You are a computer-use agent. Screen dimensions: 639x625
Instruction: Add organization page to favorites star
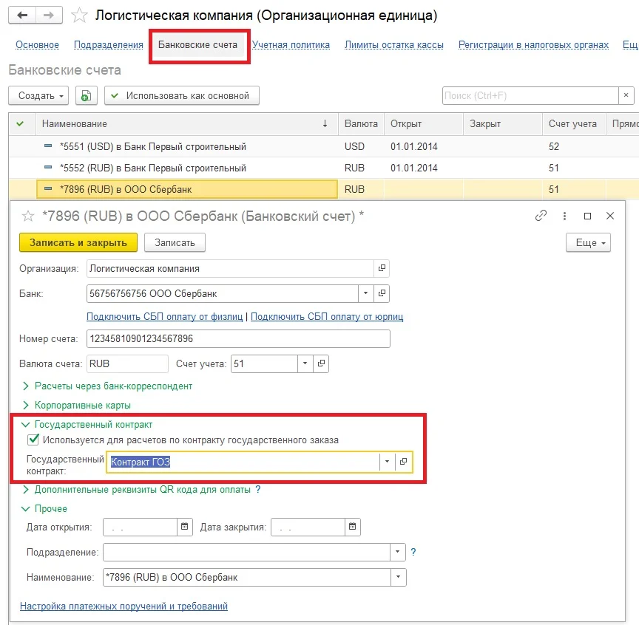[79, 16]
